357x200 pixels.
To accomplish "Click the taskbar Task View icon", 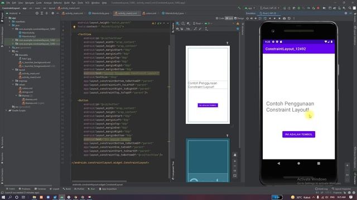I will click(x=23, y=197).
